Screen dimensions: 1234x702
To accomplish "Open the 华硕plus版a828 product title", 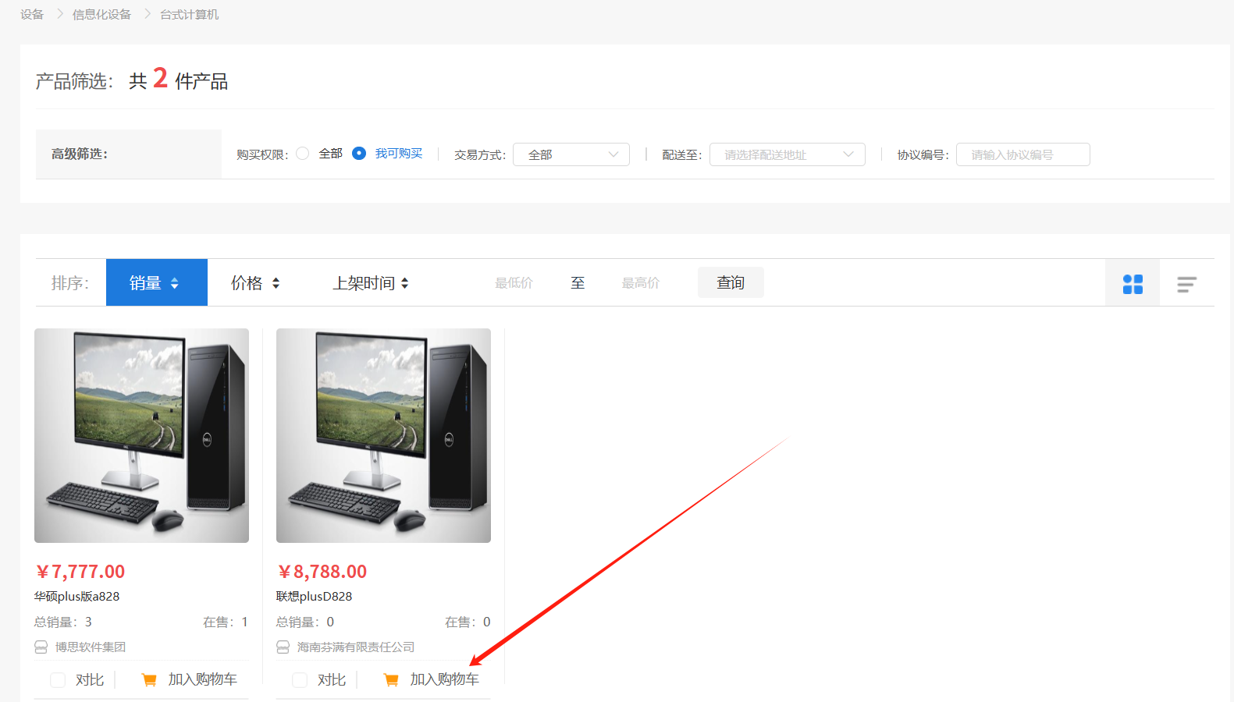I will 76,597.
